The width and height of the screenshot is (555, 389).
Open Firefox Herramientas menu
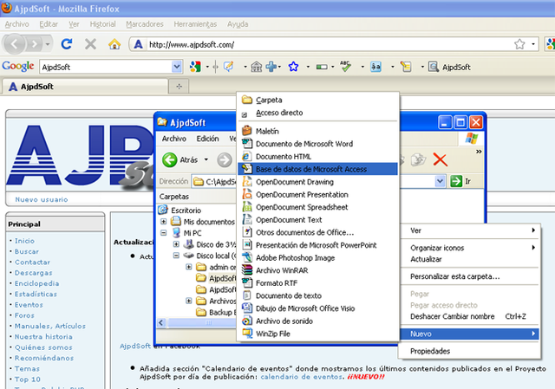[x=195, y=24]
